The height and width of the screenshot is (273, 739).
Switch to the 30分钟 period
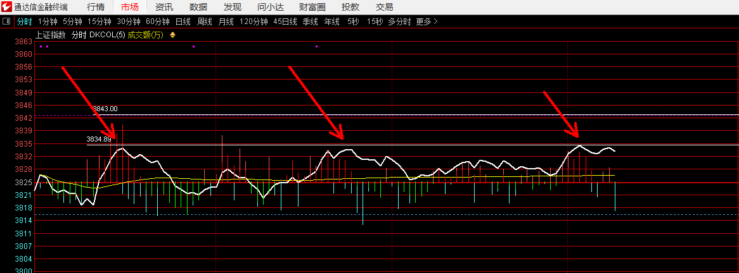pos(129,21)
